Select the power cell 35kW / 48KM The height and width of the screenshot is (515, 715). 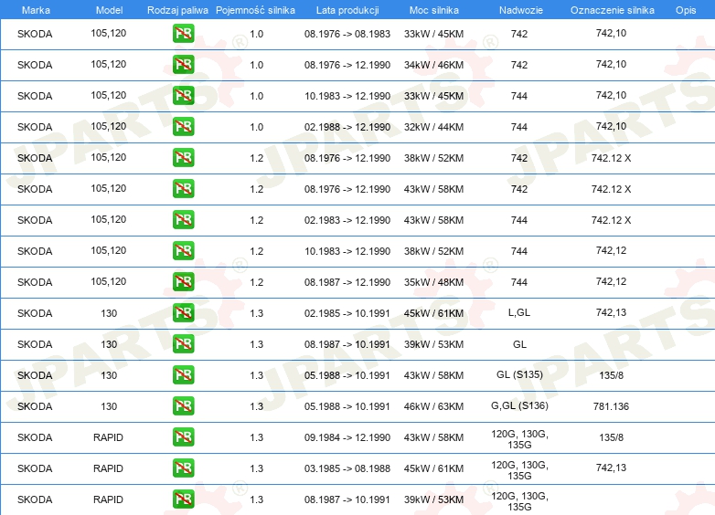click(433, 282)
